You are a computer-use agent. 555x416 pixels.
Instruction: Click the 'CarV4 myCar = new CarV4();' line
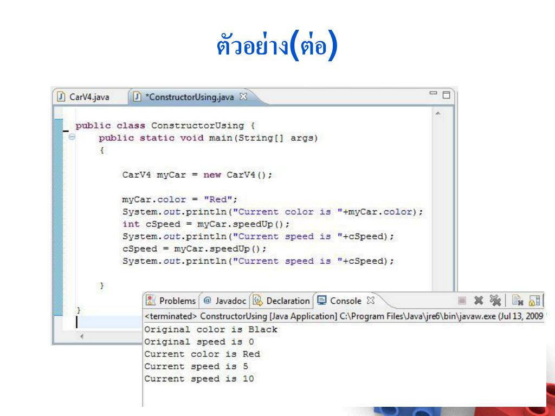coord(197,175)
